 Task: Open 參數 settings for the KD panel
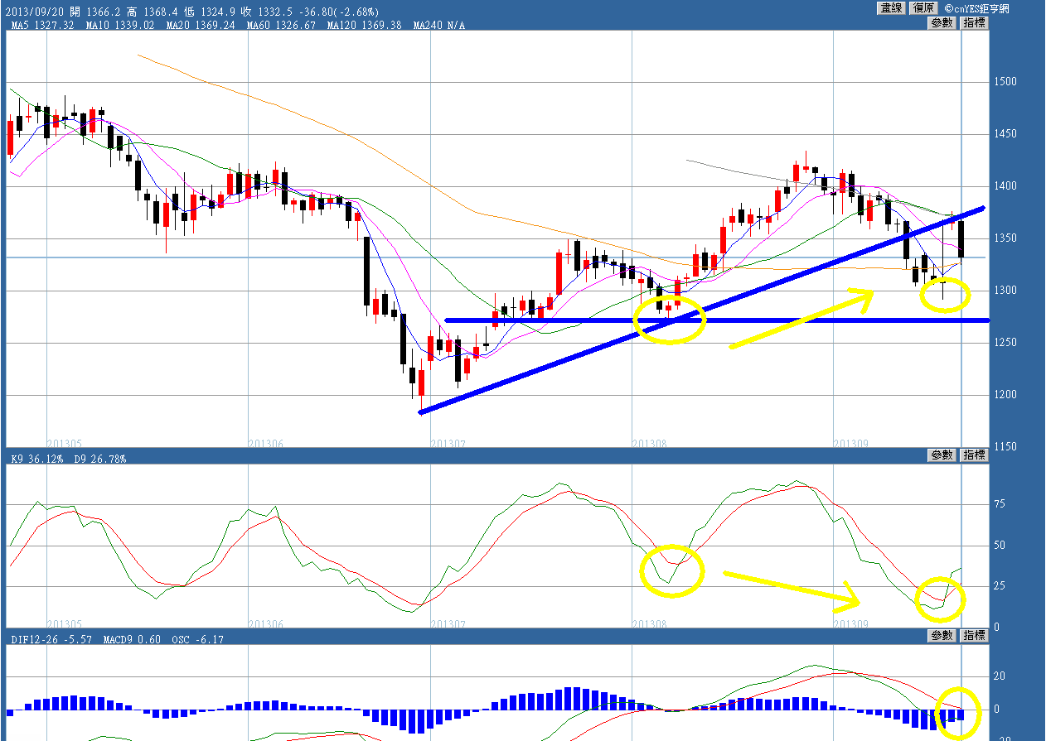[942, 455]
